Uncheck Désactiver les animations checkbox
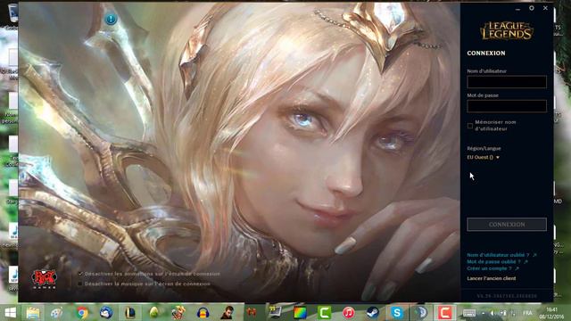This screenshot has height=321, width=571. (x=80, y=274)
